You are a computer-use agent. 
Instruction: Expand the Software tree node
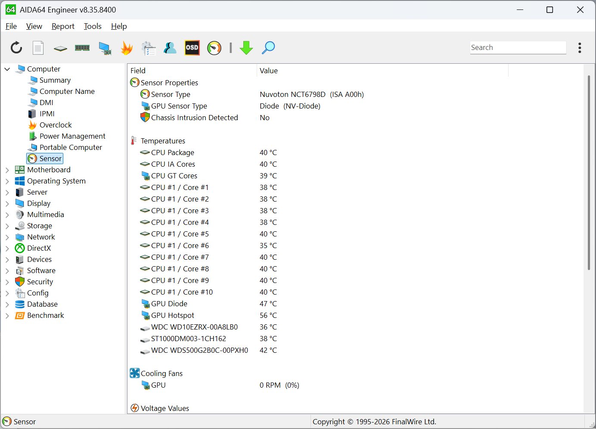(7, 271)
